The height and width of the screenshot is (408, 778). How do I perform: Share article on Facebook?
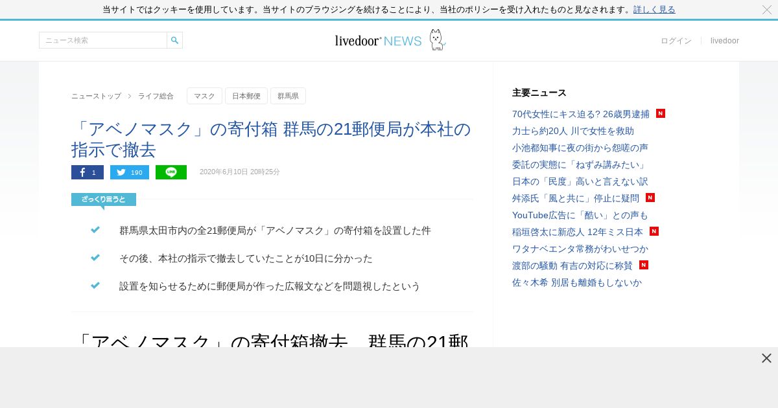pos(88,172)
